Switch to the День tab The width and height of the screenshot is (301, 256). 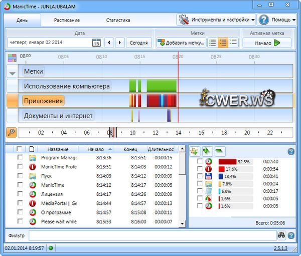[22, 20]
